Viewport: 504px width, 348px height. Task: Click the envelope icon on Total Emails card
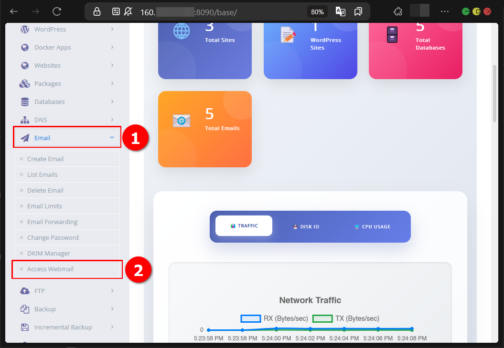click(x=182, y=121)
